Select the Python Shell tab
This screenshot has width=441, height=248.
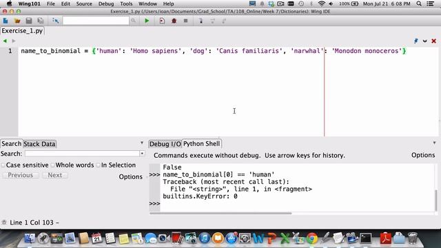[x=201, y=144]
